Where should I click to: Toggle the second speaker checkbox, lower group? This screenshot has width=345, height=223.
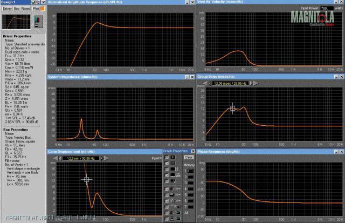[x=167, y=195]
